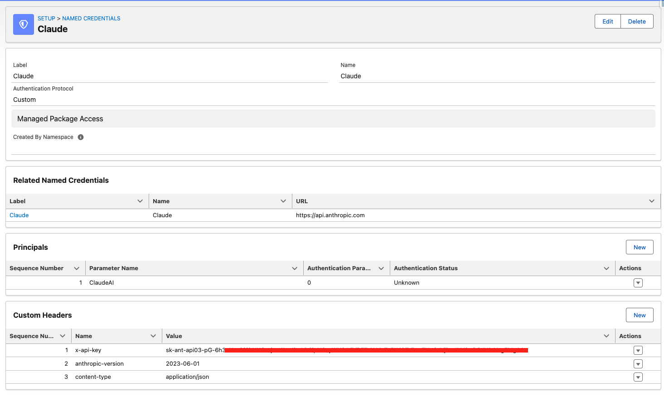Click the Custom Headers section heading
664x396 pixels.
[x=43, y=315]
